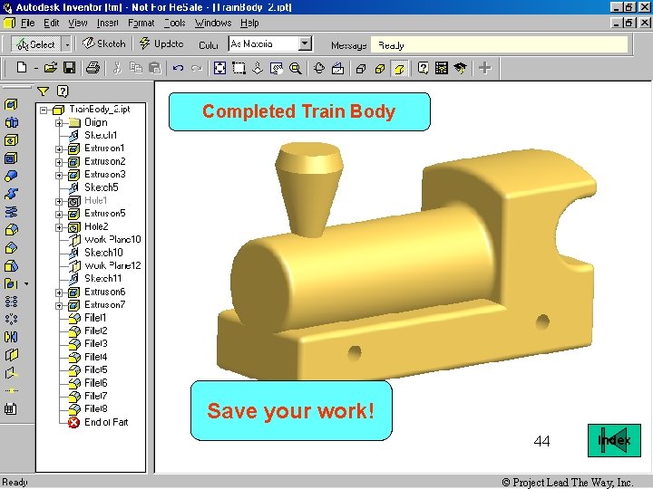Toggle wireframe display mode

[x=361, y=69]
